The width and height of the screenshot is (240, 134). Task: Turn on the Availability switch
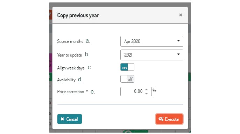tap(127, 79)
